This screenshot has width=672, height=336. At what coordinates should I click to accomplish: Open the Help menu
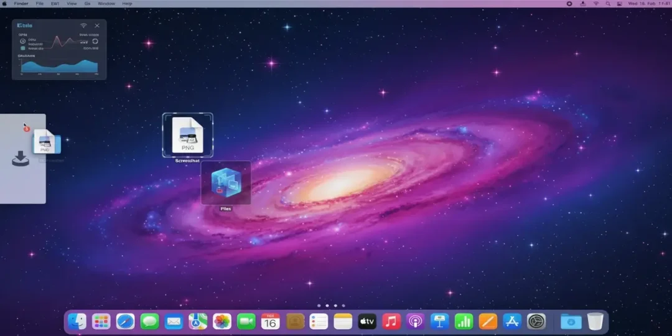128,4
